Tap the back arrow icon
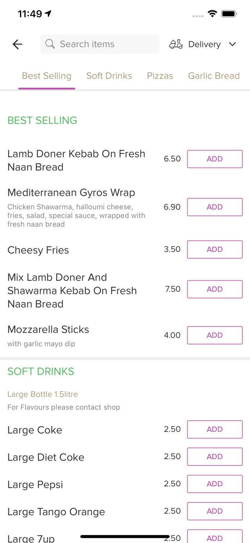 coord(17,44)
